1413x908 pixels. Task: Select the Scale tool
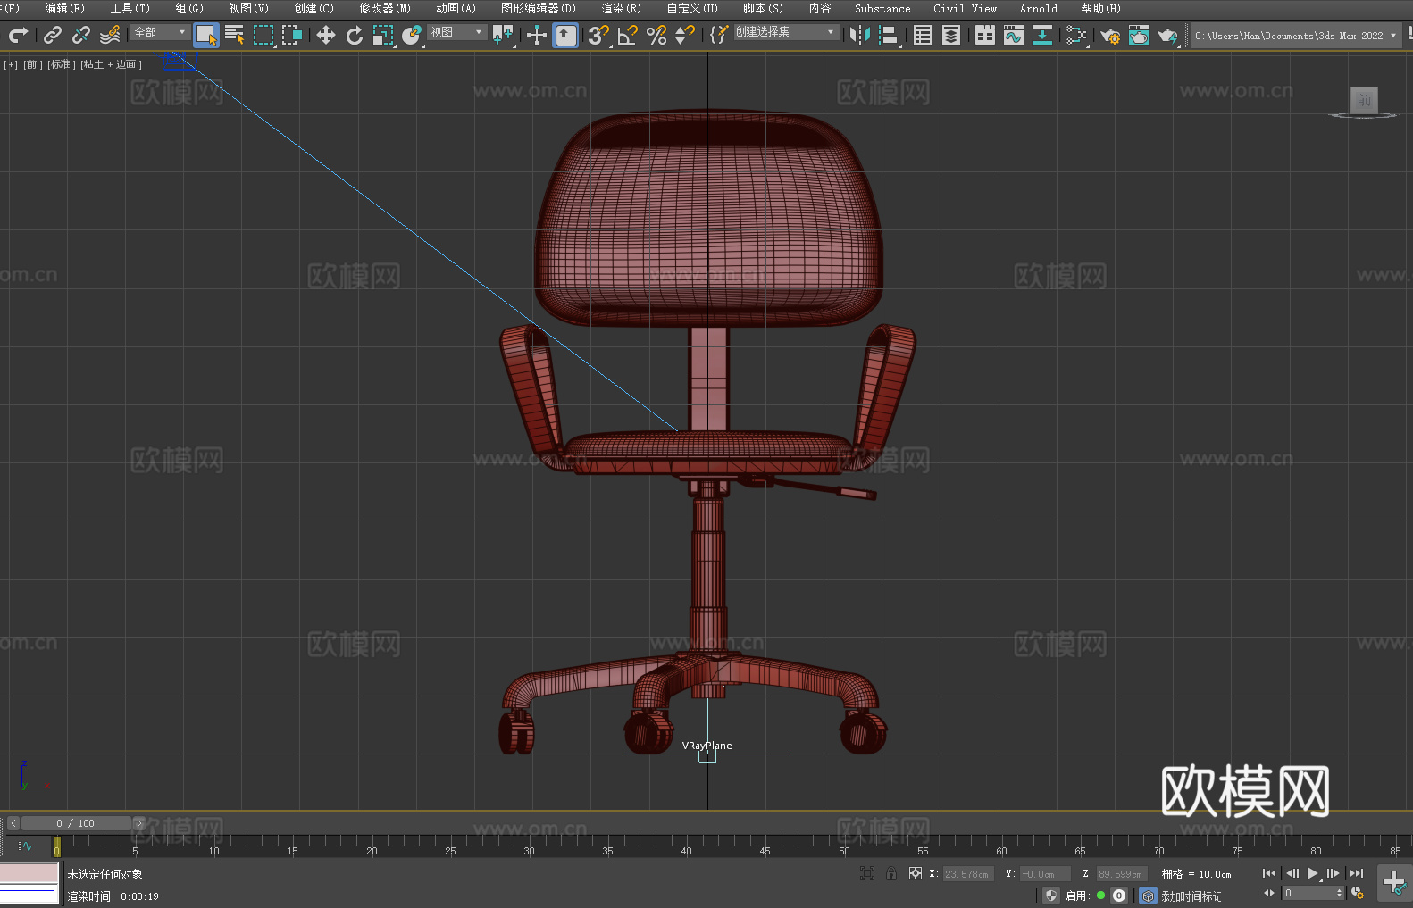[383, 35]
